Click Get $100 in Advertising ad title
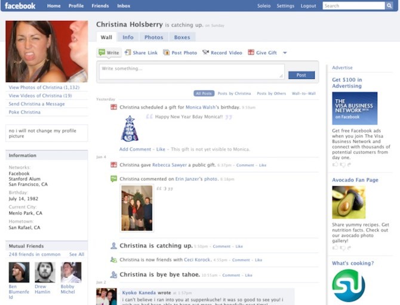 347,83
